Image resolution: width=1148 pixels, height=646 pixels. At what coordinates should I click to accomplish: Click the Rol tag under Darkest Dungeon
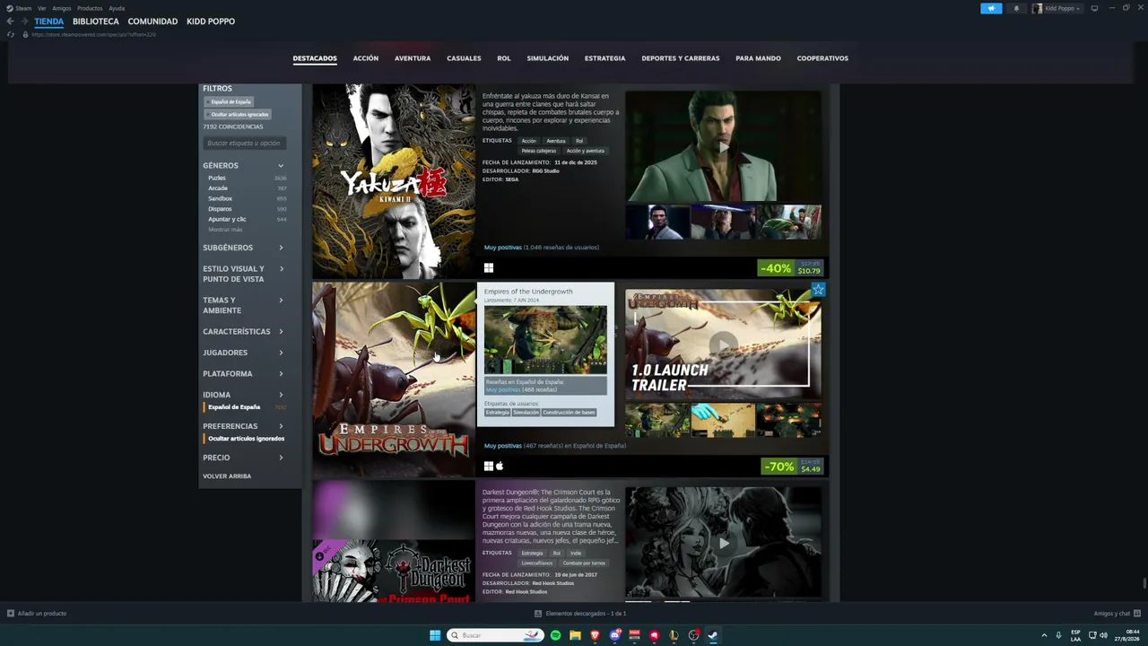[556, 554]
